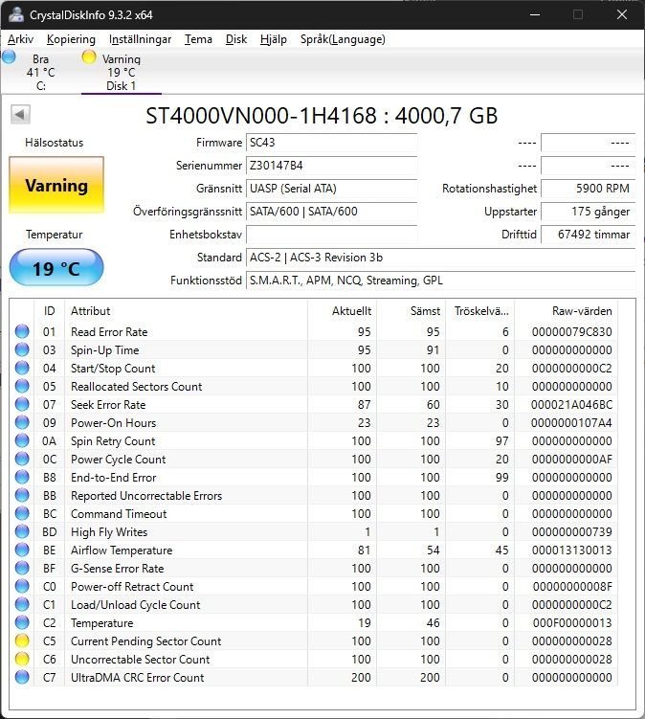Click the Attribut column header
The height and width of the screenshot is (719, 645).
(91, 311)
